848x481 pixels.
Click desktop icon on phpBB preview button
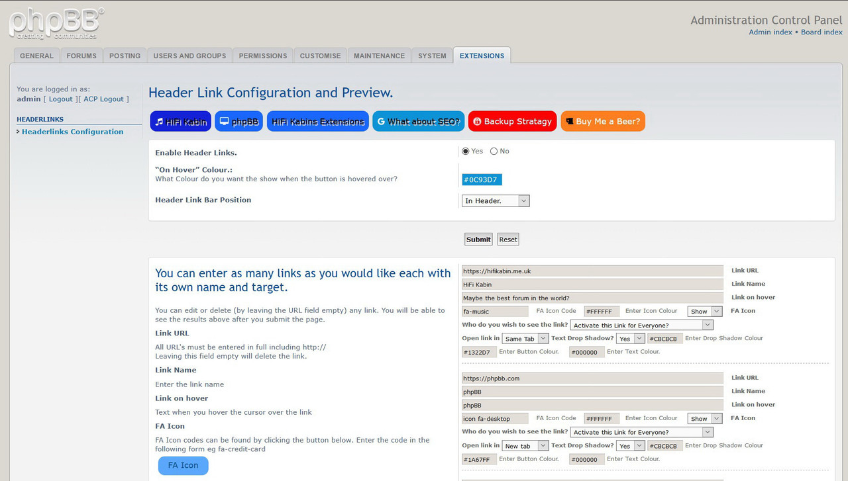[224, 122]
